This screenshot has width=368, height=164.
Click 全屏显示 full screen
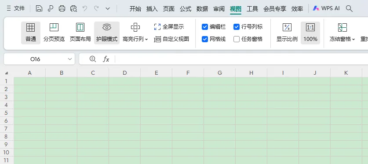tap(169, 27)
